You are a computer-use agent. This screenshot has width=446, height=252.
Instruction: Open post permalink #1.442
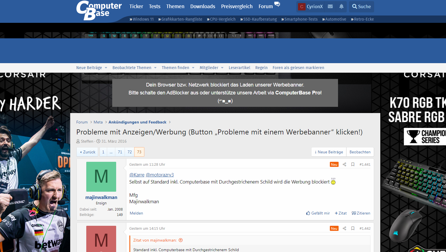click(365, 228)
